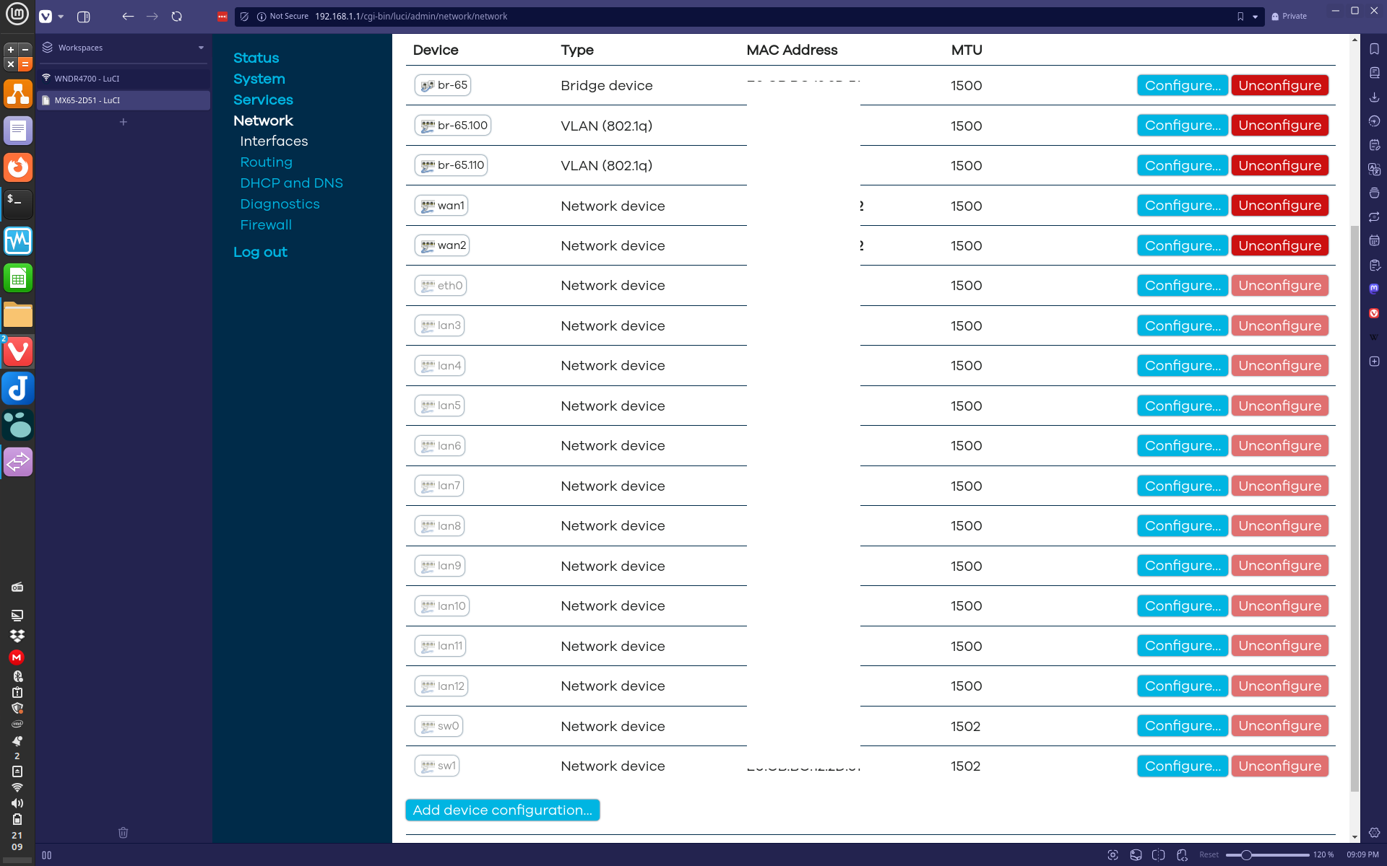Viewport: 1387px width, 866px height.
Task: Toggle the Vivaldi side panel button
Action: pyautogui.click(x=83, y=16)
